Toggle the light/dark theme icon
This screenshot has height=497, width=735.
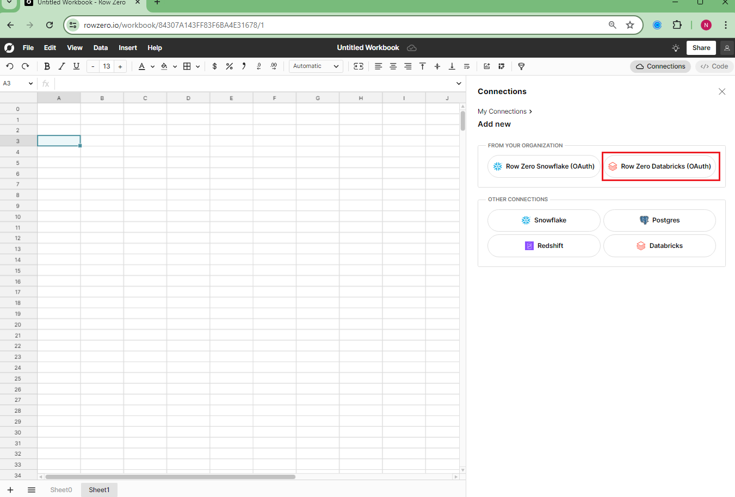(676, 48)
